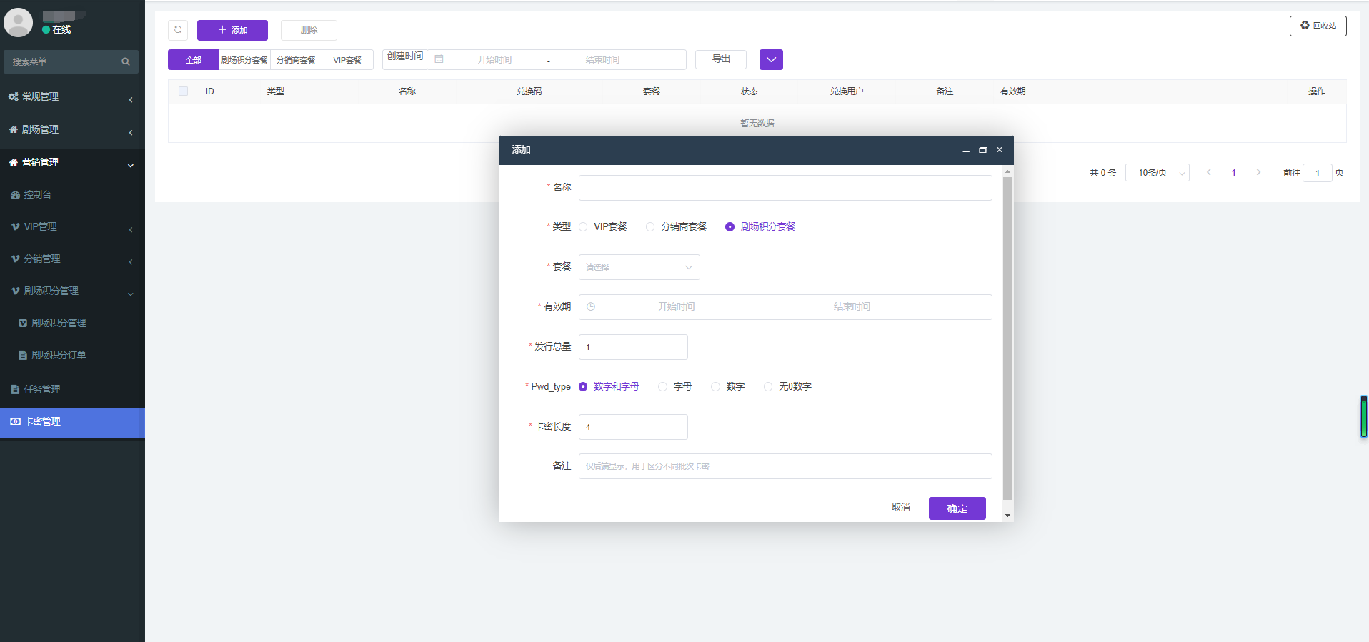Open the recycle bin (回收站)
This screenshot has height=642, width=1369.
click(x=1318, y=26)
